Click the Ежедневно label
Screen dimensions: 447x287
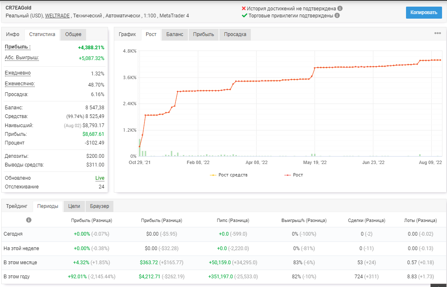click(x=18, y=73)
